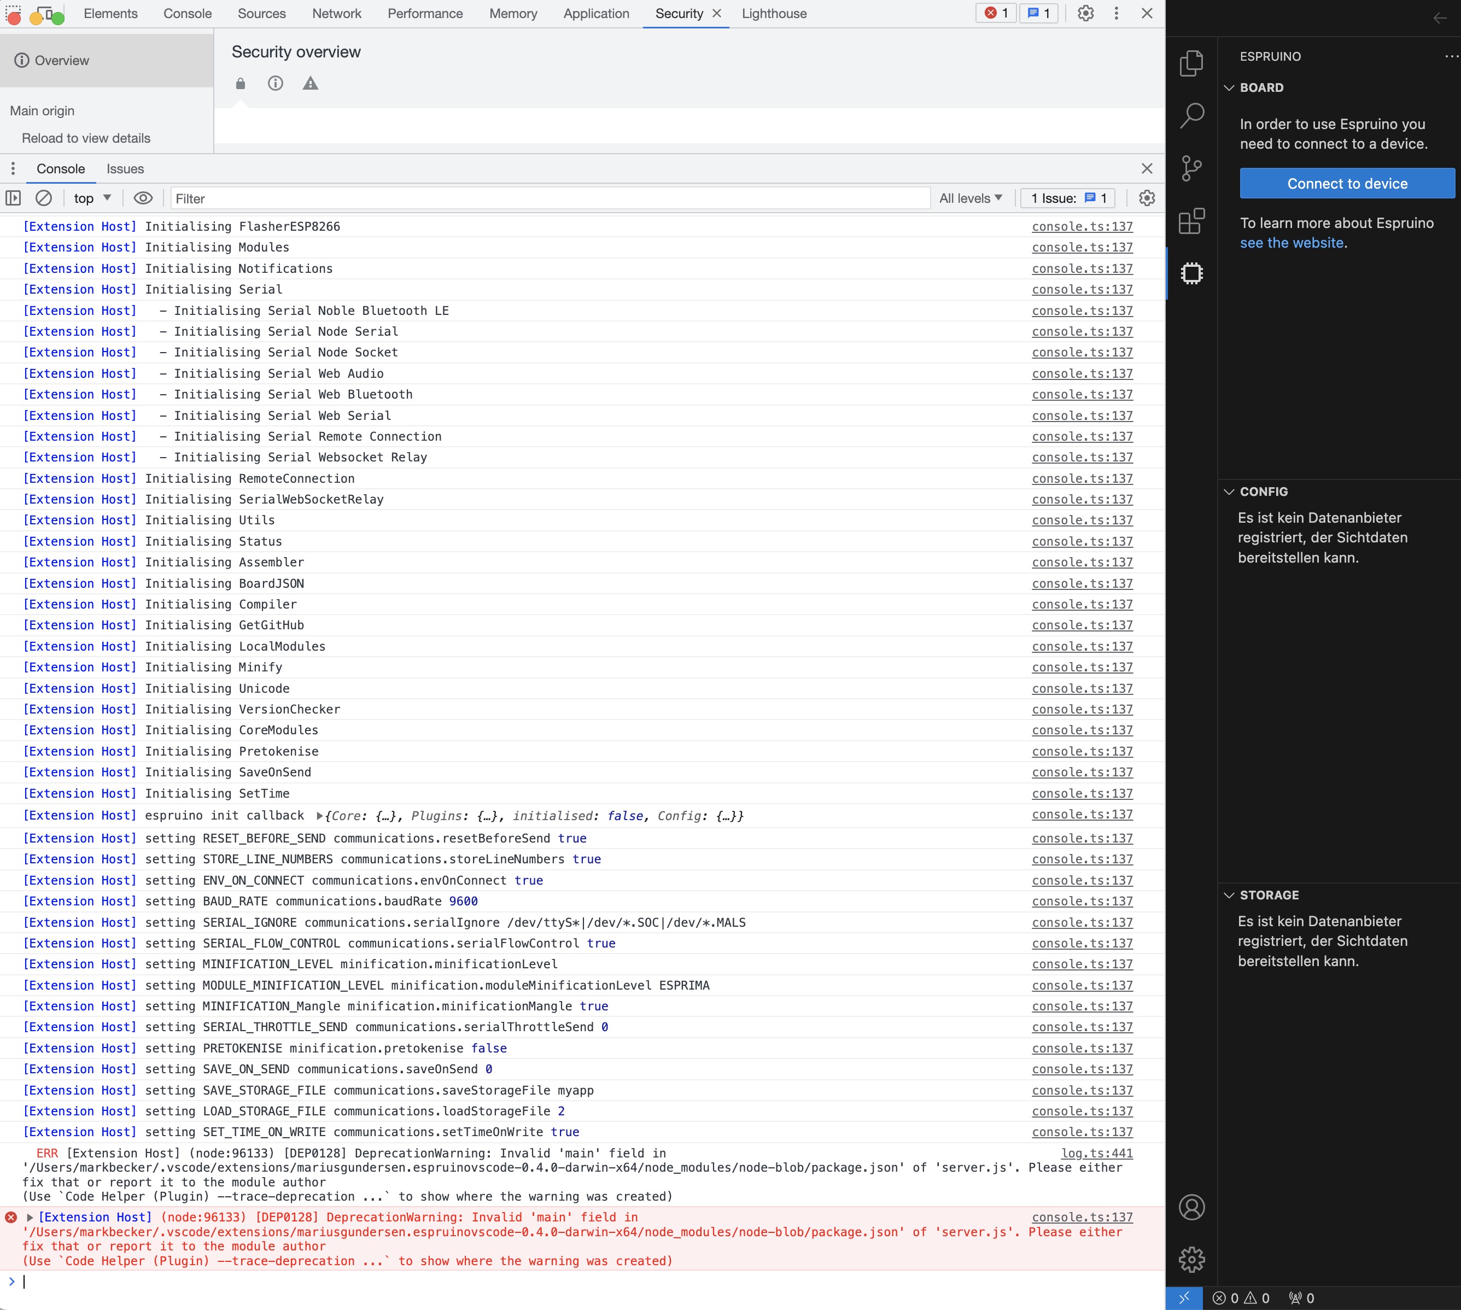Click the info circle icon in Security overview
The height and width of the screenshot is (1310, 1461).
tap(276, 84)
